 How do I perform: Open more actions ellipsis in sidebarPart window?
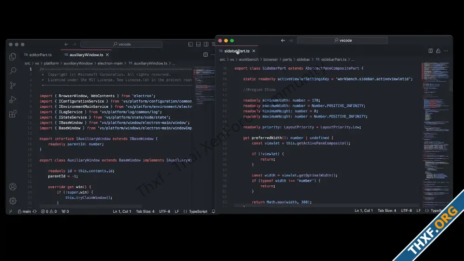(x=446, y=51)
